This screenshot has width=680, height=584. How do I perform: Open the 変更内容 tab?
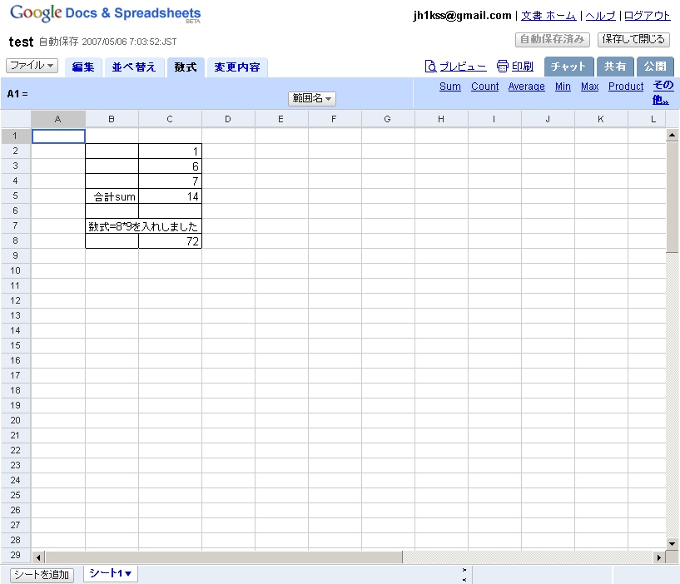236,67
